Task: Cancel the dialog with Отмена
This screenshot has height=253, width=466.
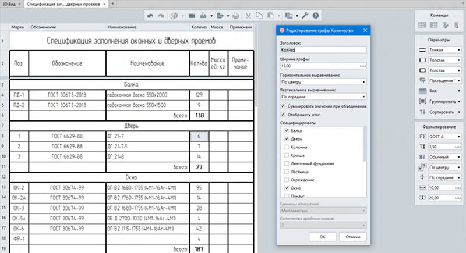Action: click(353, 237)
